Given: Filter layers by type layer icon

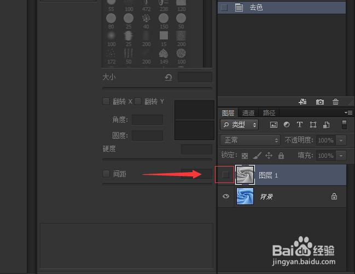Looking at the screenshot, I should [x=300, y=124].
